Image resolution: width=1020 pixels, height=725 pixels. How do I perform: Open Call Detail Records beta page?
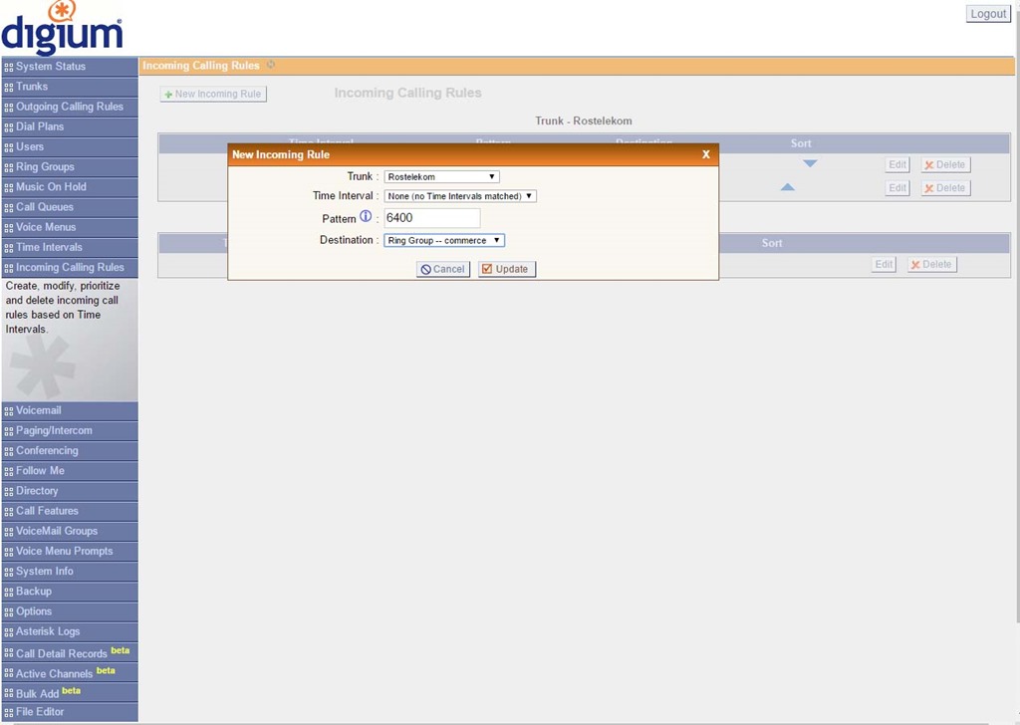[x=70, y=653]
